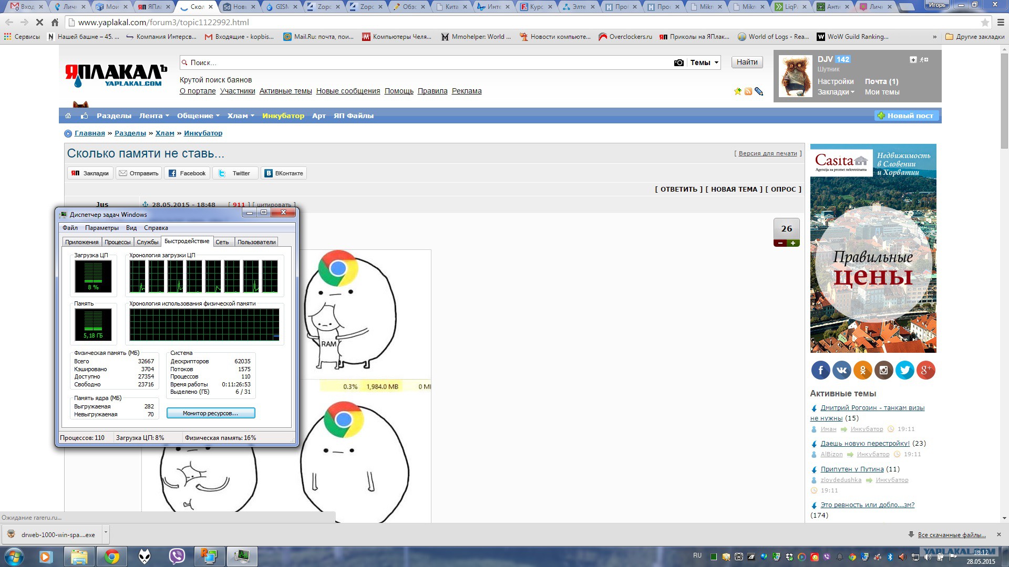1009x567 pixels.
Task: Downvote the post with red minus
Action: pos(780,243)
